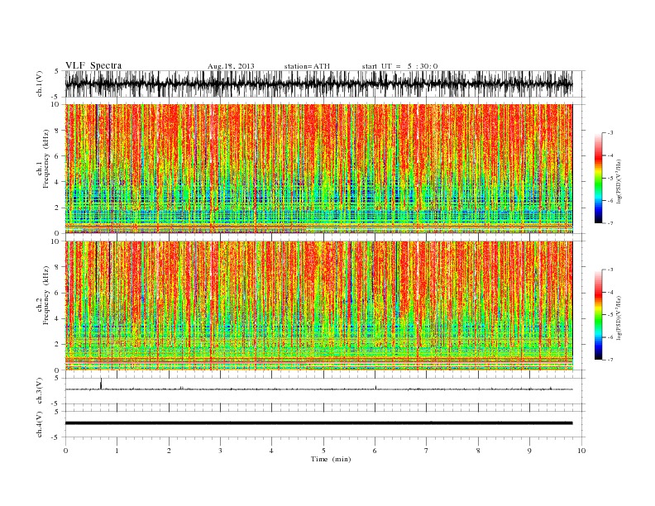
Task: Click the ch.1 spectrogram "8" kHz tick label
Action: pyautogui.click(x=58, y=131)
